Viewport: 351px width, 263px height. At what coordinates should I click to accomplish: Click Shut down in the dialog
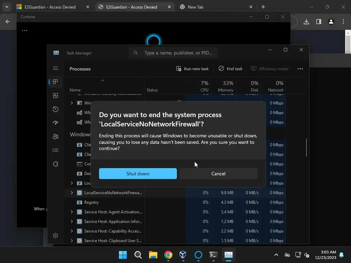(x=138, y=174)
